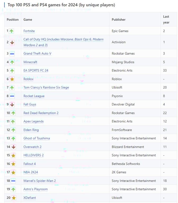Follow the Astro's Playroom link

pos(35,189)
